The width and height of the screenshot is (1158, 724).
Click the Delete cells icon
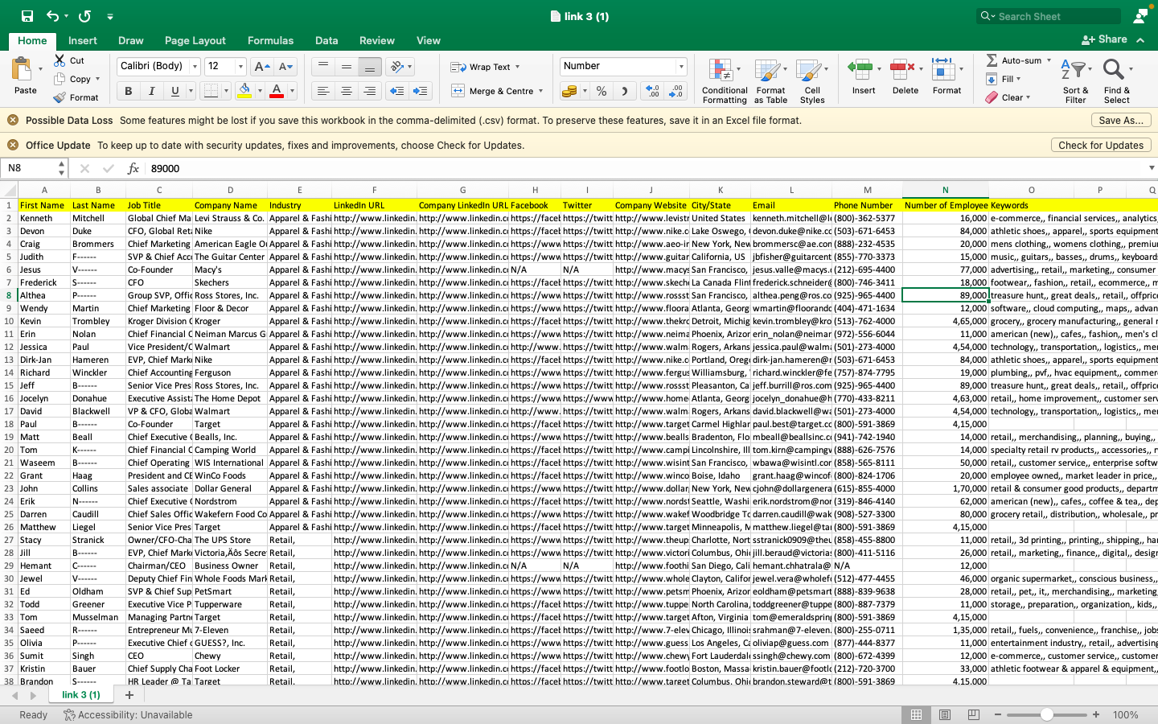coord(901,70)
